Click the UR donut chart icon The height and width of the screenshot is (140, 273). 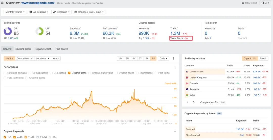click(39, 32)
